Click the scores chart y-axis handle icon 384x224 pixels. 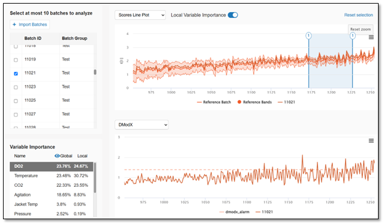point(121,61)
